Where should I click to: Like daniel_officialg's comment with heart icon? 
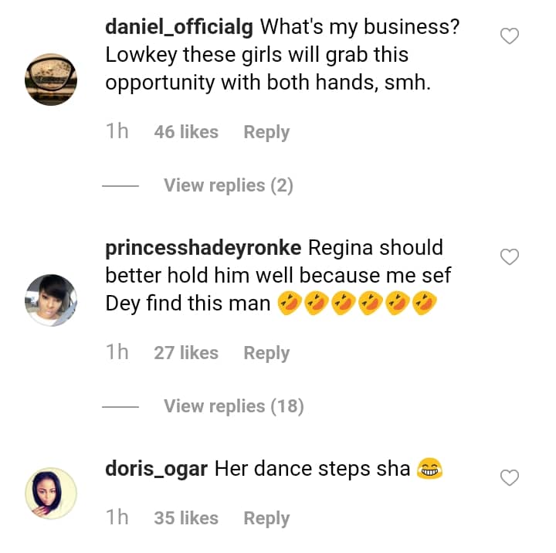pos(510,36)
